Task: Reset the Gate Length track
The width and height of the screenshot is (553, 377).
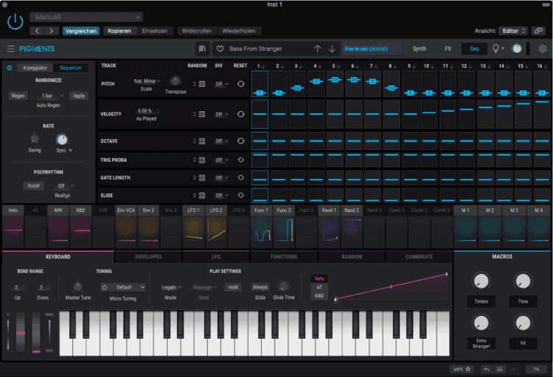Action: pos(240,177)
